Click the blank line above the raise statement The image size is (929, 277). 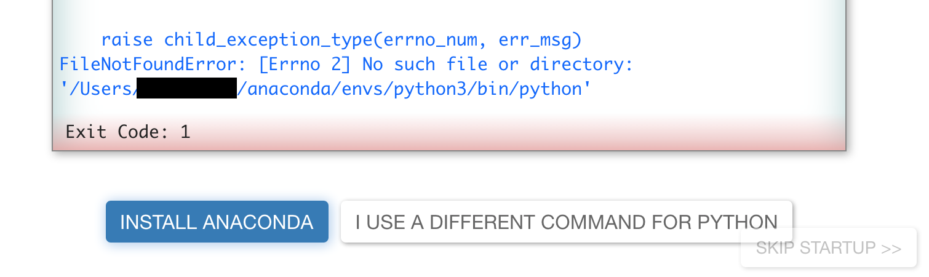[431, 15]
